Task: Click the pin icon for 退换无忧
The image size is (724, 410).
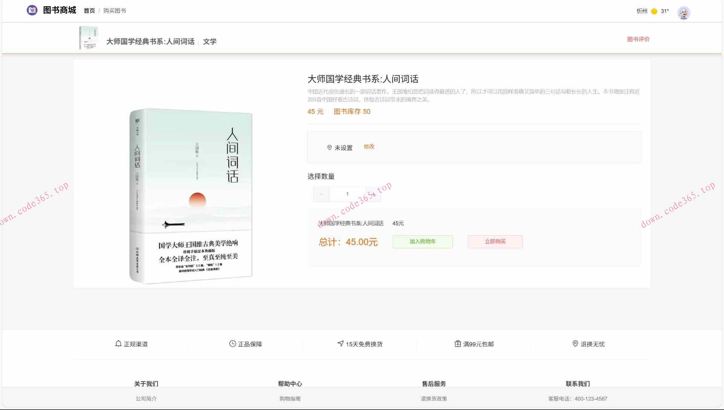Action: pos(575,344)
